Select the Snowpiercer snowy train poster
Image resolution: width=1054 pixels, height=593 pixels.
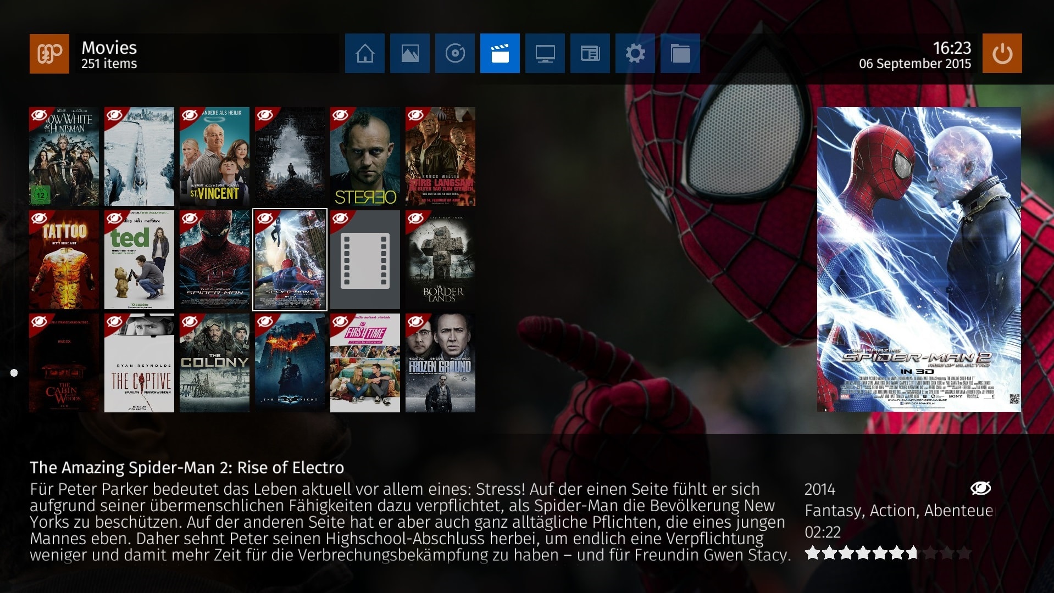139,156
